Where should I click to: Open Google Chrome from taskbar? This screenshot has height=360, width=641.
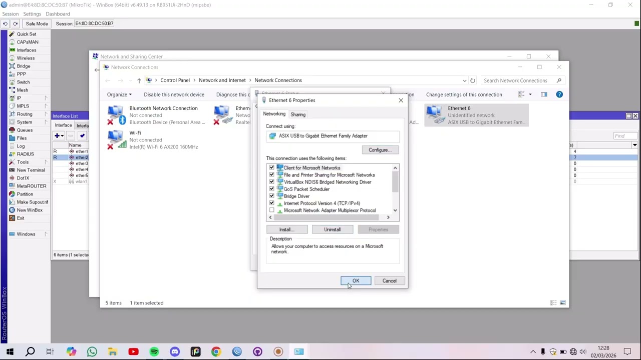pyautogui.click(x=216, y=352)
